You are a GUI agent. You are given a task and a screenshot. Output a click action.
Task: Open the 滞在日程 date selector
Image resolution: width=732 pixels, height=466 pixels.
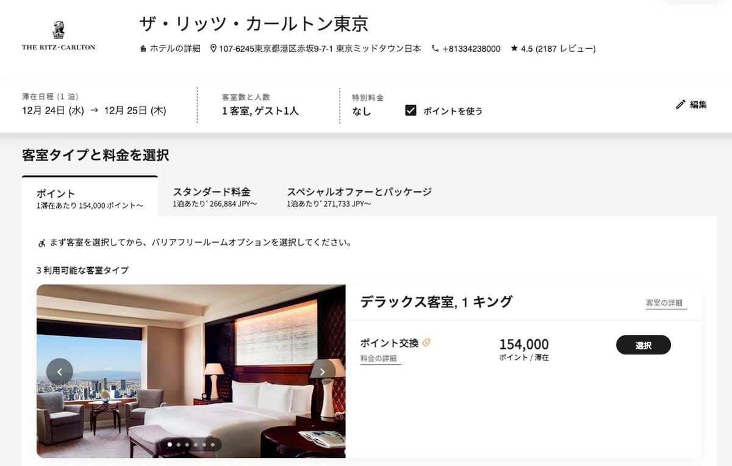[x=94, y=105]
